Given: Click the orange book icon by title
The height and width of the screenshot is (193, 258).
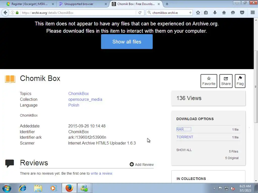Looking at the screenshot, I should 10,79.
